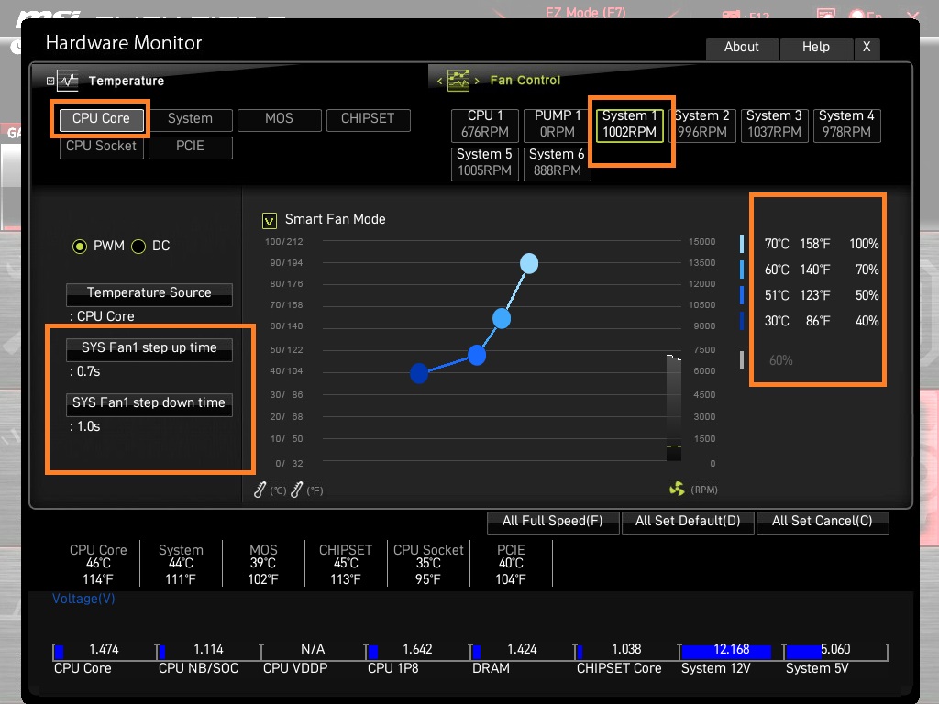Click PCIE 40°C temperature reading
The width and height of the screenshot is (939, 704).
511,564
